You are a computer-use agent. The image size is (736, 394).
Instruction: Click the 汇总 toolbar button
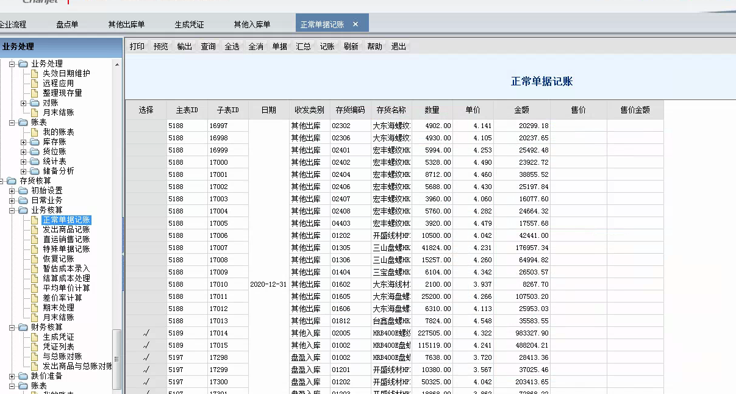pos(304,46)
